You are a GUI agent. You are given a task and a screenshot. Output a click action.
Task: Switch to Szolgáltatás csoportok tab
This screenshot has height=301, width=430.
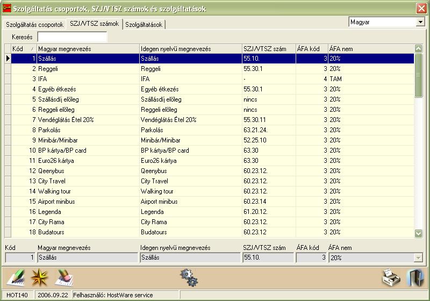(x=34, y=25)
